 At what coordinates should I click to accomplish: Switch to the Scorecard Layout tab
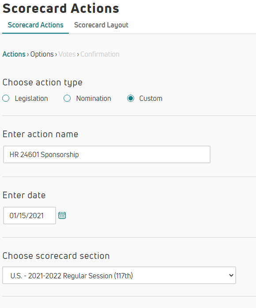[101, 25]
